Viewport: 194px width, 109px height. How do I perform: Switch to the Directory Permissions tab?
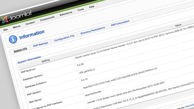pyautogui.click(x=93, y=30)
